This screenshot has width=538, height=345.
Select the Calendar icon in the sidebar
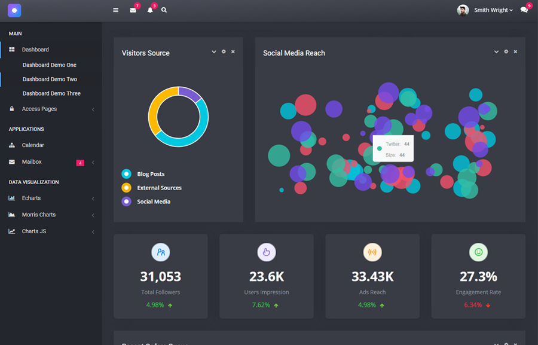pyautogui.click(x=13, y=145)
